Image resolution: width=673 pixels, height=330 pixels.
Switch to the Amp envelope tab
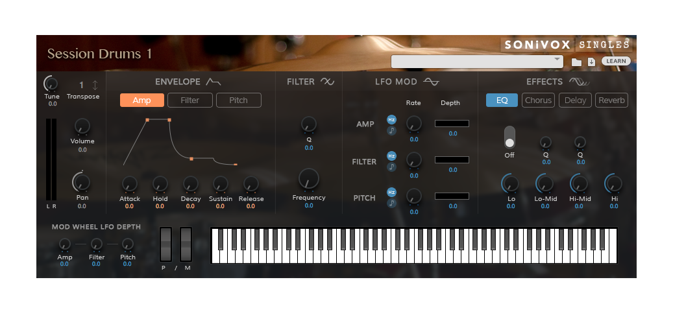click(x=141, y=100)
